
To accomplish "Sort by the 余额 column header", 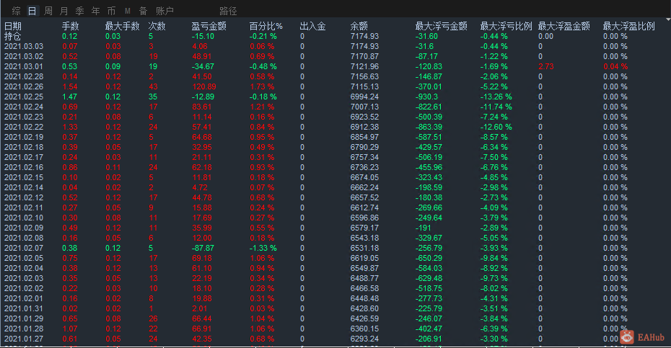I will tap(359, 26).
